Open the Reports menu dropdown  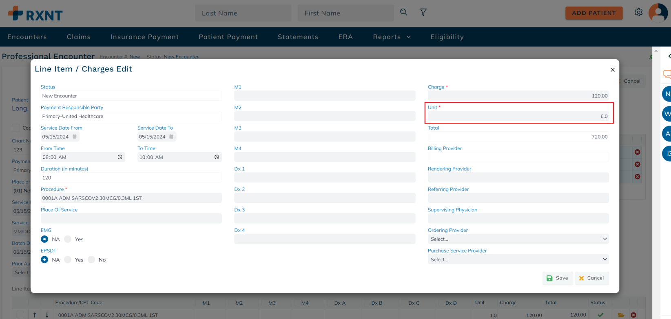tap(392, 37)
